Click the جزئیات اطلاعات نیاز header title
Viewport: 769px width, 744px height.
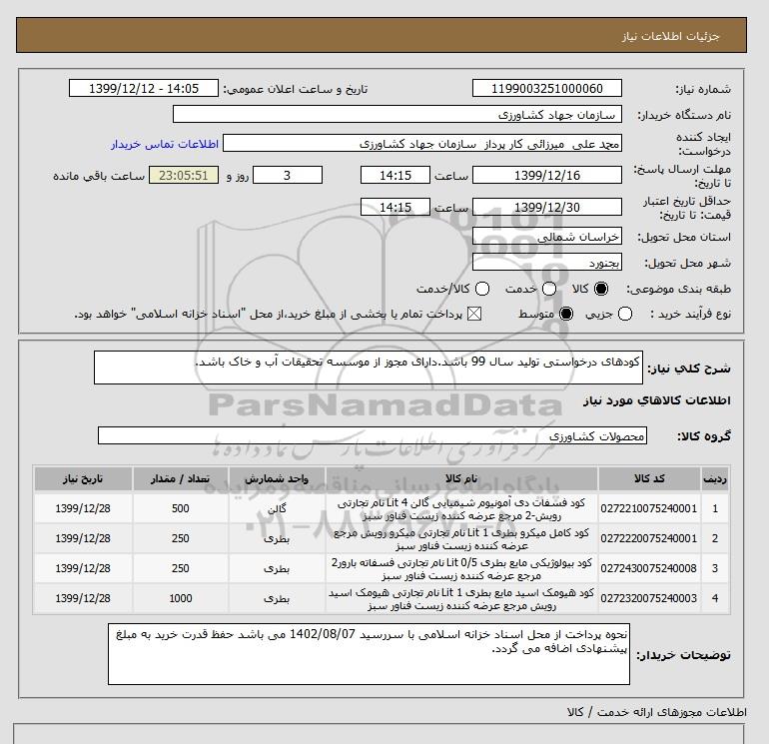[670, 36]
